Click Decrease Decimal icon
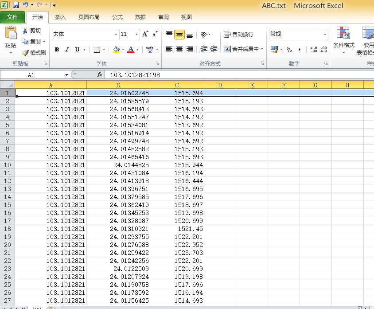374x309 pixels. click(x=323, y=50)
